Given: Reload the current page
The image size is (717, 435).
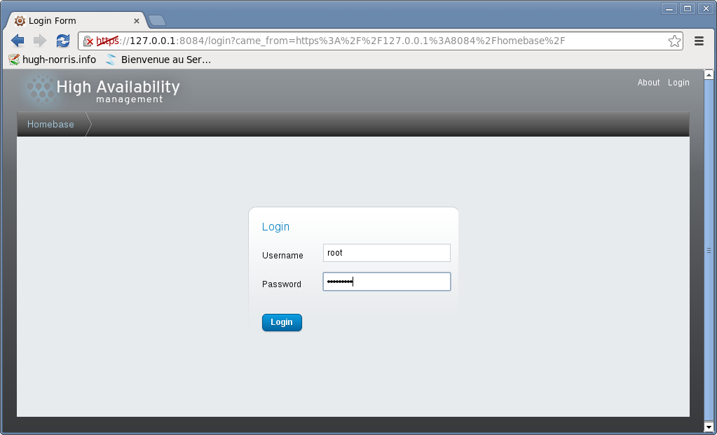Looking at the screenshot, I should pos(63,41).
